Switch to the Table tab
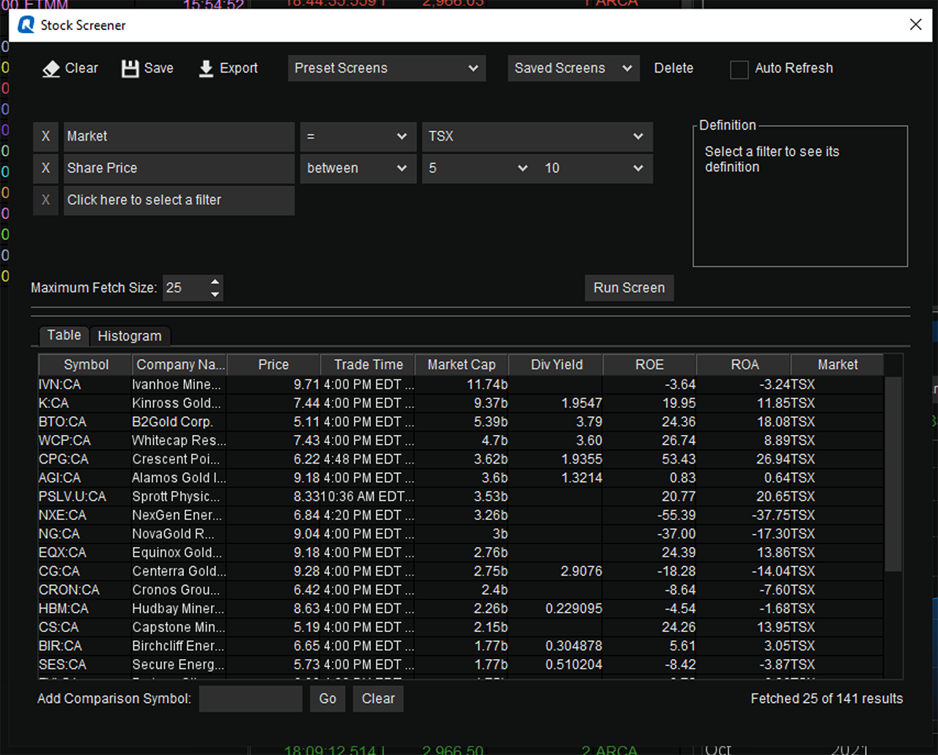Image resolution: width=938 pixels, height=755 pixels. tap(64, 335)
